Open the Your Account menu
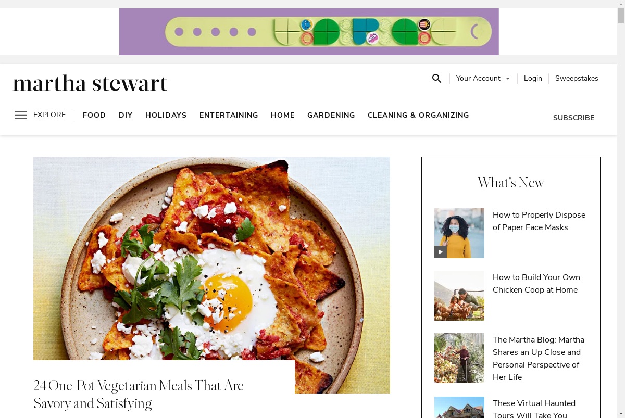This screenshot has width=625, height=418. coord(483,79)
